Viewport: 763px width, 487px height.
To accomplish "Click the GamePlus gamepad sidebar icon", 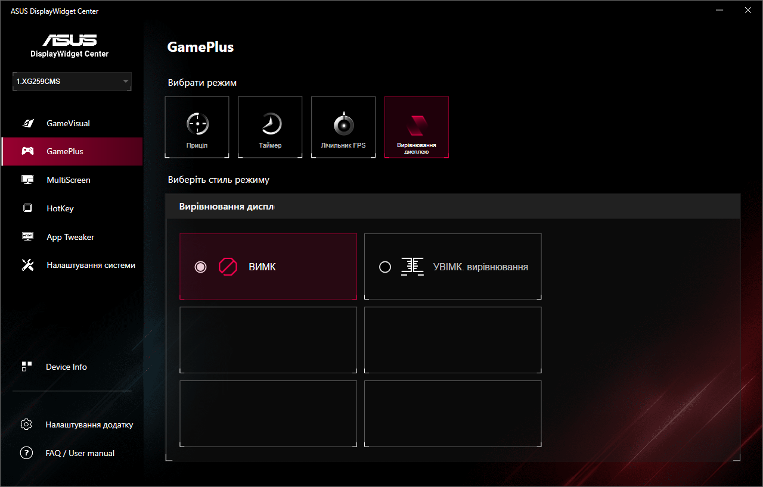I will click(x=27, y=151).
